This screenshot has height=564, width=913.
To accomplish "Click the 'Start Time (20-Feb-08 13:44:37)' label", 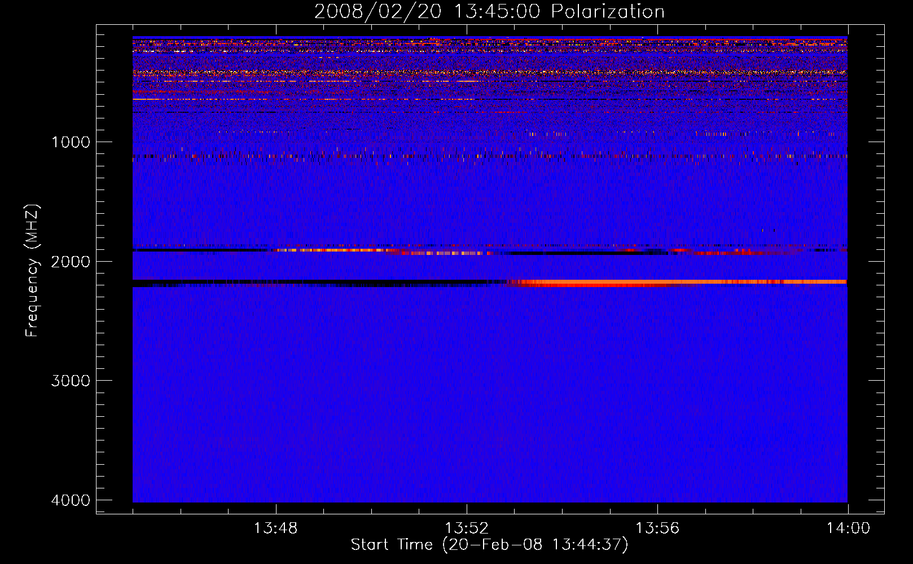I will tap(489, 545).
